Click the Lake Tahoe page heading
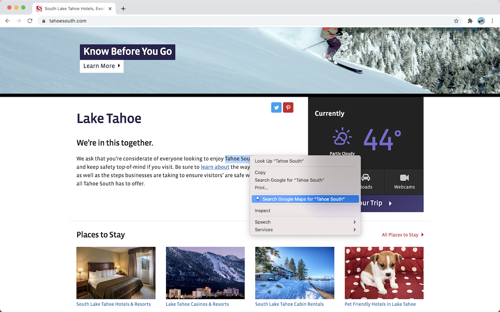500x312 pixels. coord(109,119)
